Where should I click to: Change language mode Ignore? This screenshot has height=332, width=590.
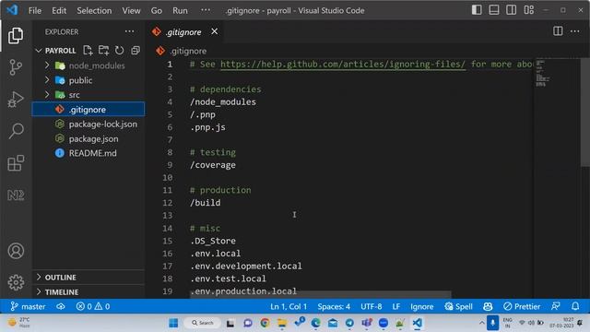[x=422, y=306]
